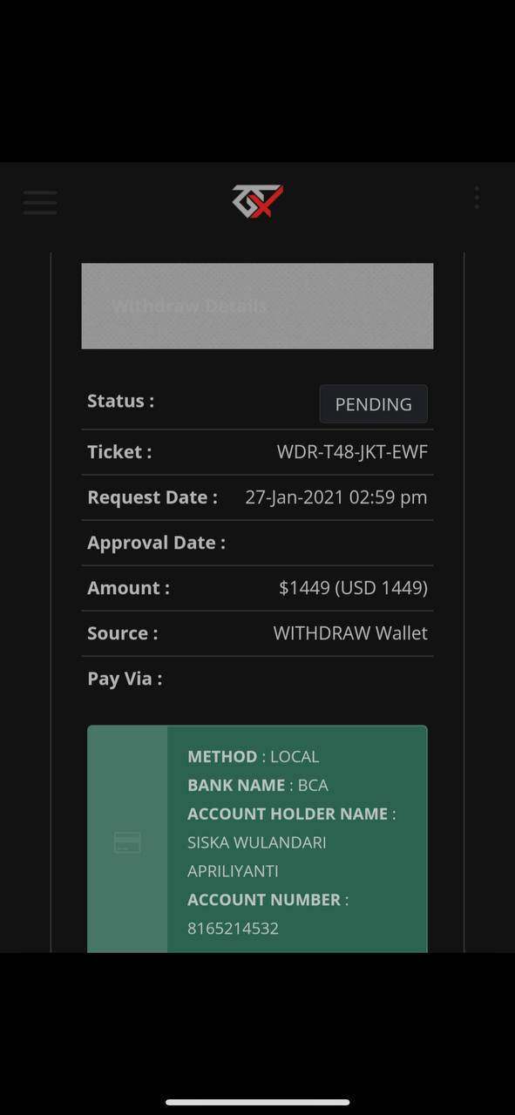
Task: Click the request date 27-Jan-2021 value
Action: pos(336,497)
